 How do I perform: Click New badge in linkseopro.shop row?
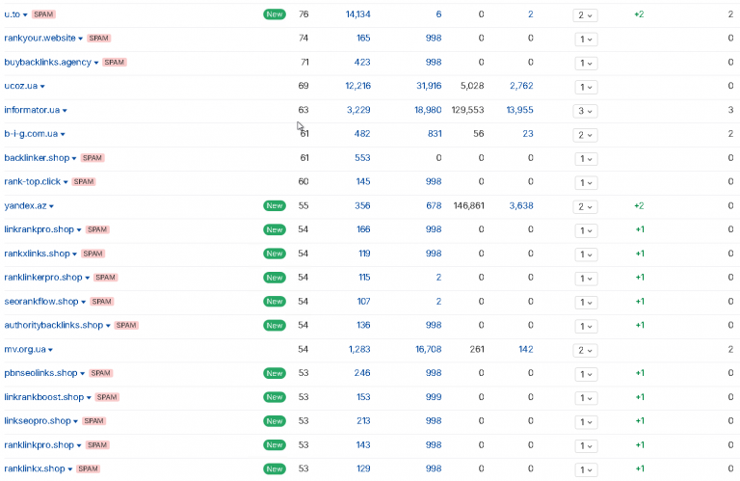275,421
